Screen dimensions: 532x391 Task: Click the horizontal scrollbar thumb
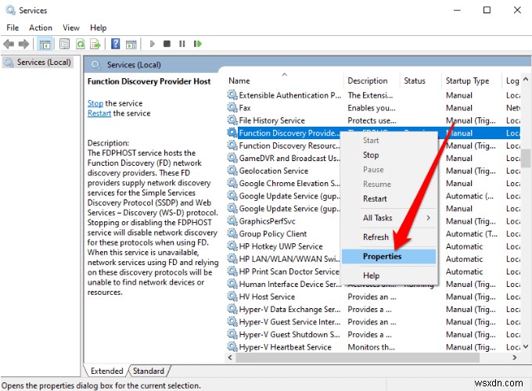point(358,357)
